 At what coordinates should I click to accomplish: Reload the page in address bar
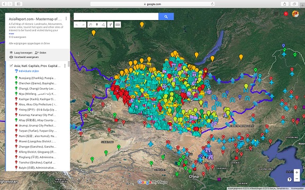212,4
